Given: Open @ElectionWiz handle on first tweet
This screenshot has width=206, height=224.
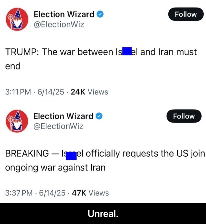Looking at the screenshot, I should [59, 25].
